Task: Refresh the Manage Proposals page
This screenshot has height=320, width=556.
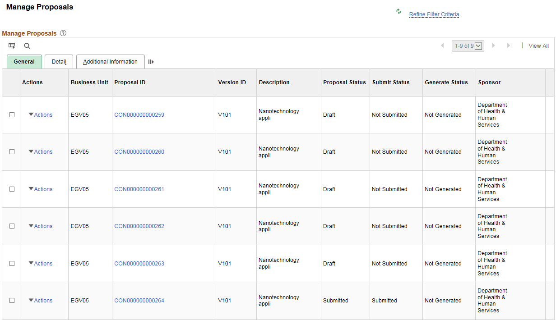Action: pos(398,12)
